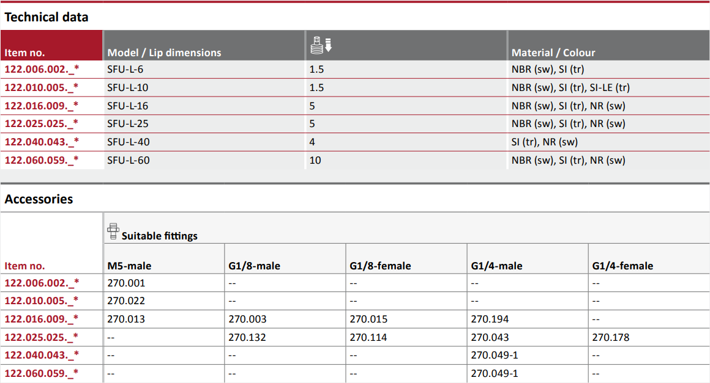Click stroke value 10 in SFU-L-60 row
Screen dimensions: 710x383
click(315, 160)
